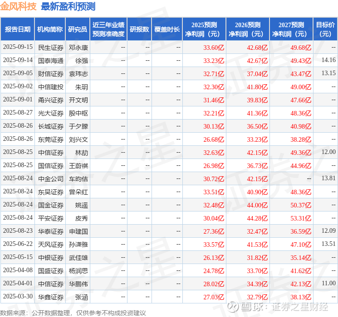Screen dimensions: 338x317
Task: Click the 近三年业绩预测准确度 column header
Action: coord(108,29)
